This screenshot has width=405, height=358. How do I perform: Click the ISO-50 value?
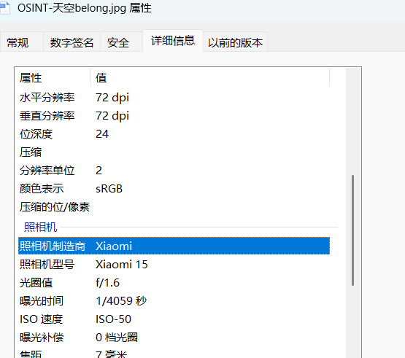pyautogui.click(x=113, y=319)
